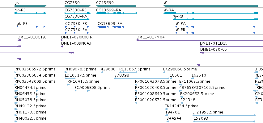Click the CG7330-RA transcript glyph
This screenshot has width=263, height=123.
click(77, 19)
